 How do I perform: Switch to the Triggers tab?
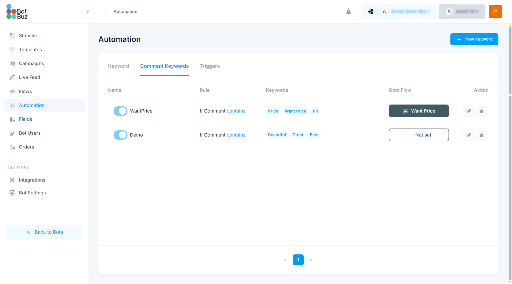click(x=210, y=66)
